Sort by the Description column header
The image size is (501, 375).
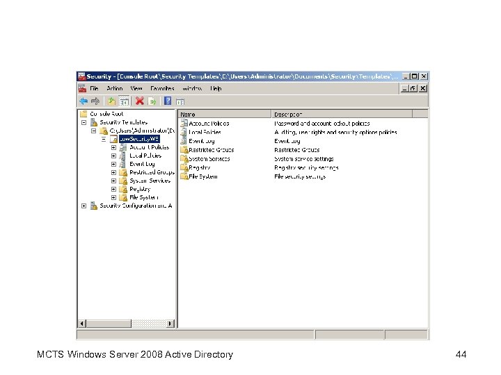tap(342, 114)
